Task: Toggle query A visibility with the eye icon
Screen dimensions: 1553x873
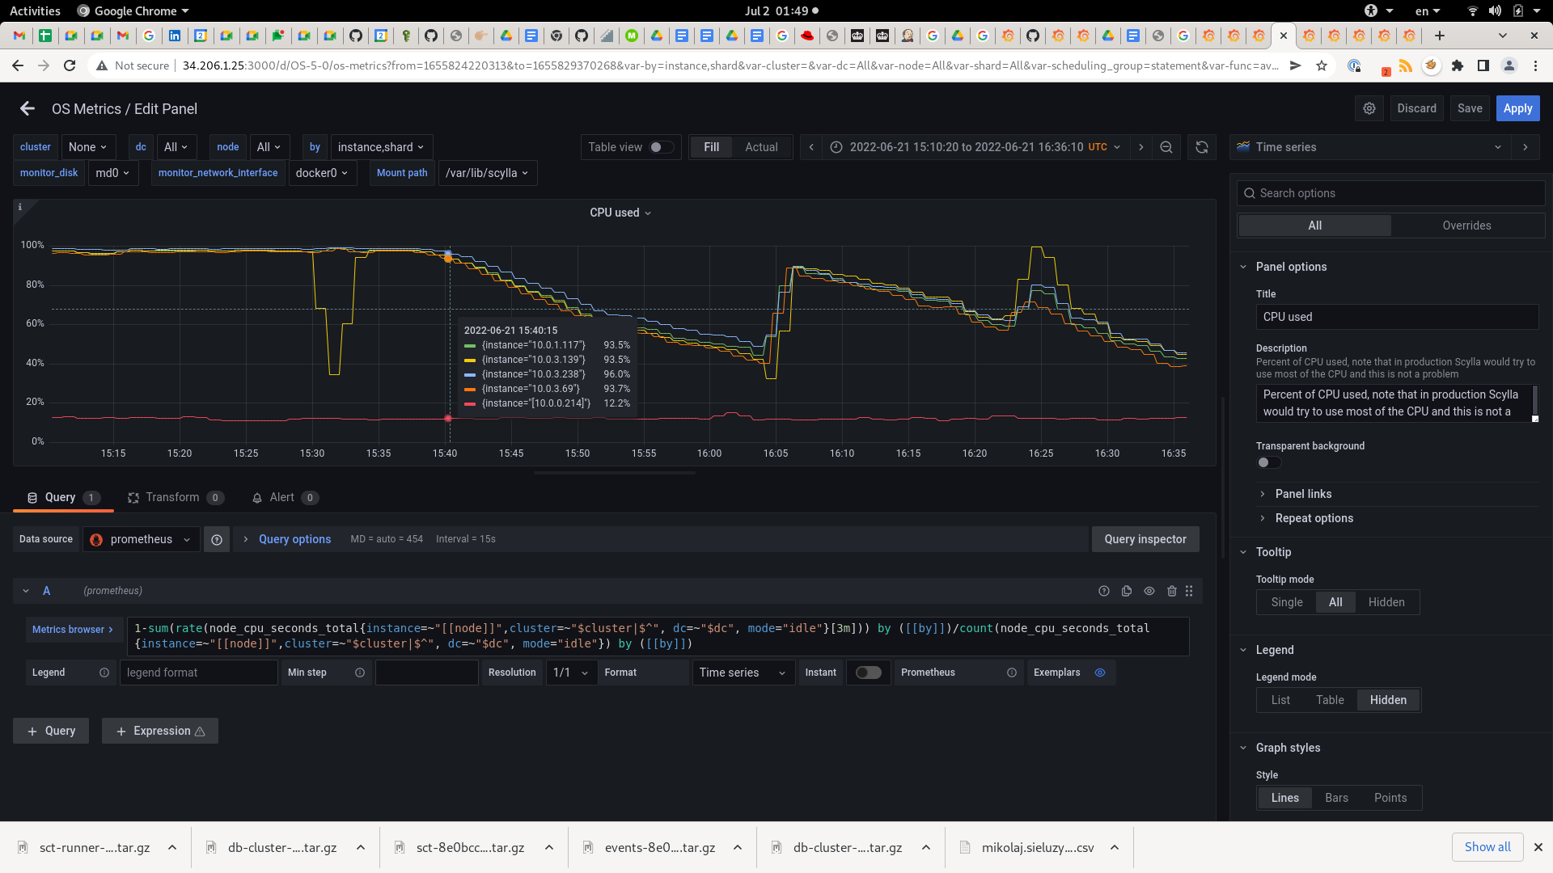Action: (x=1149, y=591)
